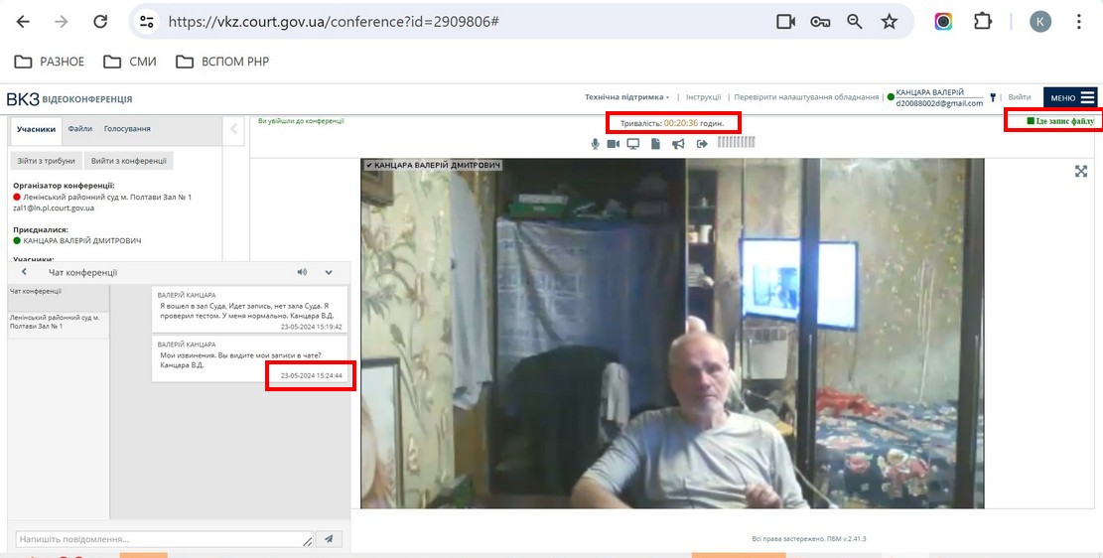Viewport: 1103px width, 558px height.
Task: Click the key icon next to Вийти
Action: tap(994, 98)
